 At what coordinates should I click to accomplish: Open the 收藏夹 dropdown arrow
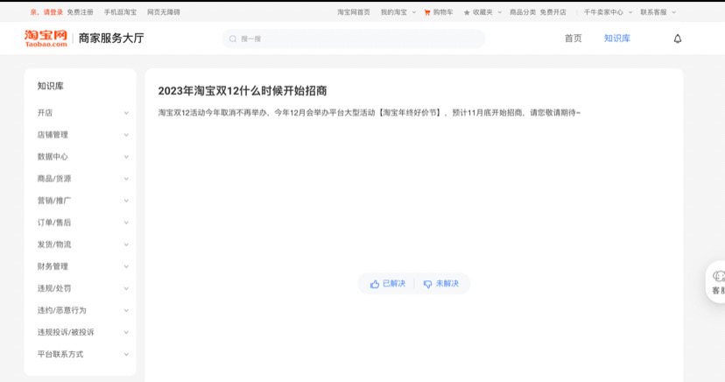[499, 12]
